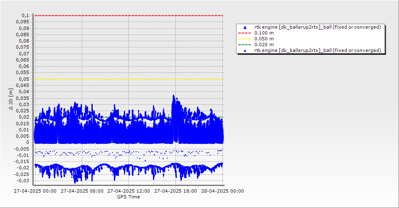Click the red dashed legend line swatch
Screen dimensions: 399x208
tap(244, 33)
